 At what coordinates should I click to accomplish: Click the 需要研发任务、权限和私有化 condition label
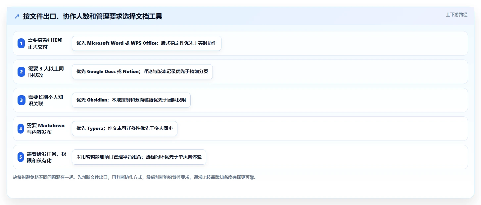click(47, 157)
